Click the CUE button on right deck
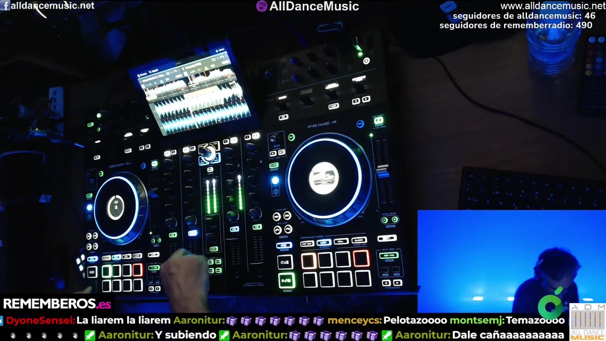The width and height of the screenshot is (606, 341). 285,262
